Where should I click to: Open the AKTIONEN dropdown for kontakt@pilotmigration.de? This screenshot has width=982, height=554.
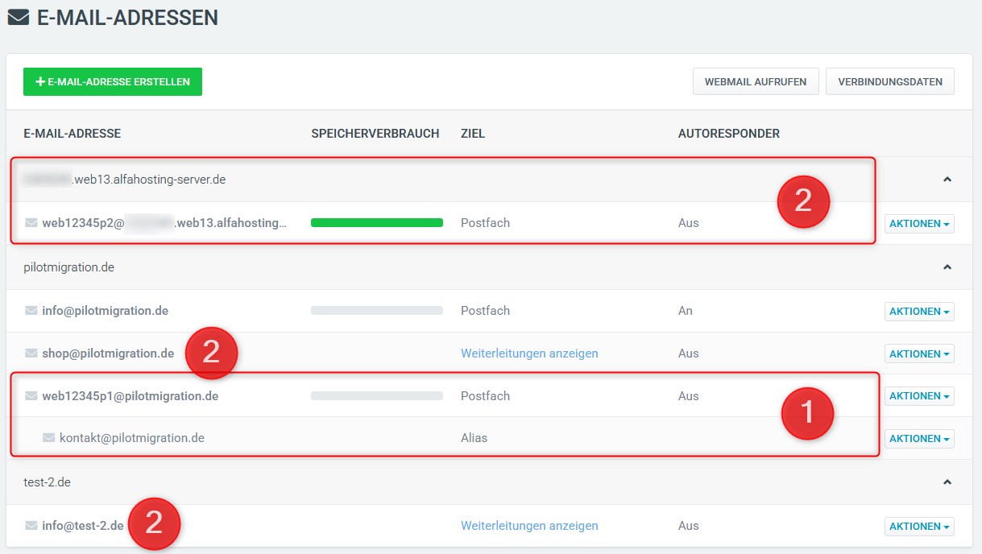pos(919,438)
